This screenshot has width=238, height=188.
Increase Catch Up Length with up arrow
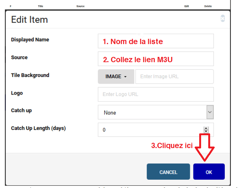(206, 128)
